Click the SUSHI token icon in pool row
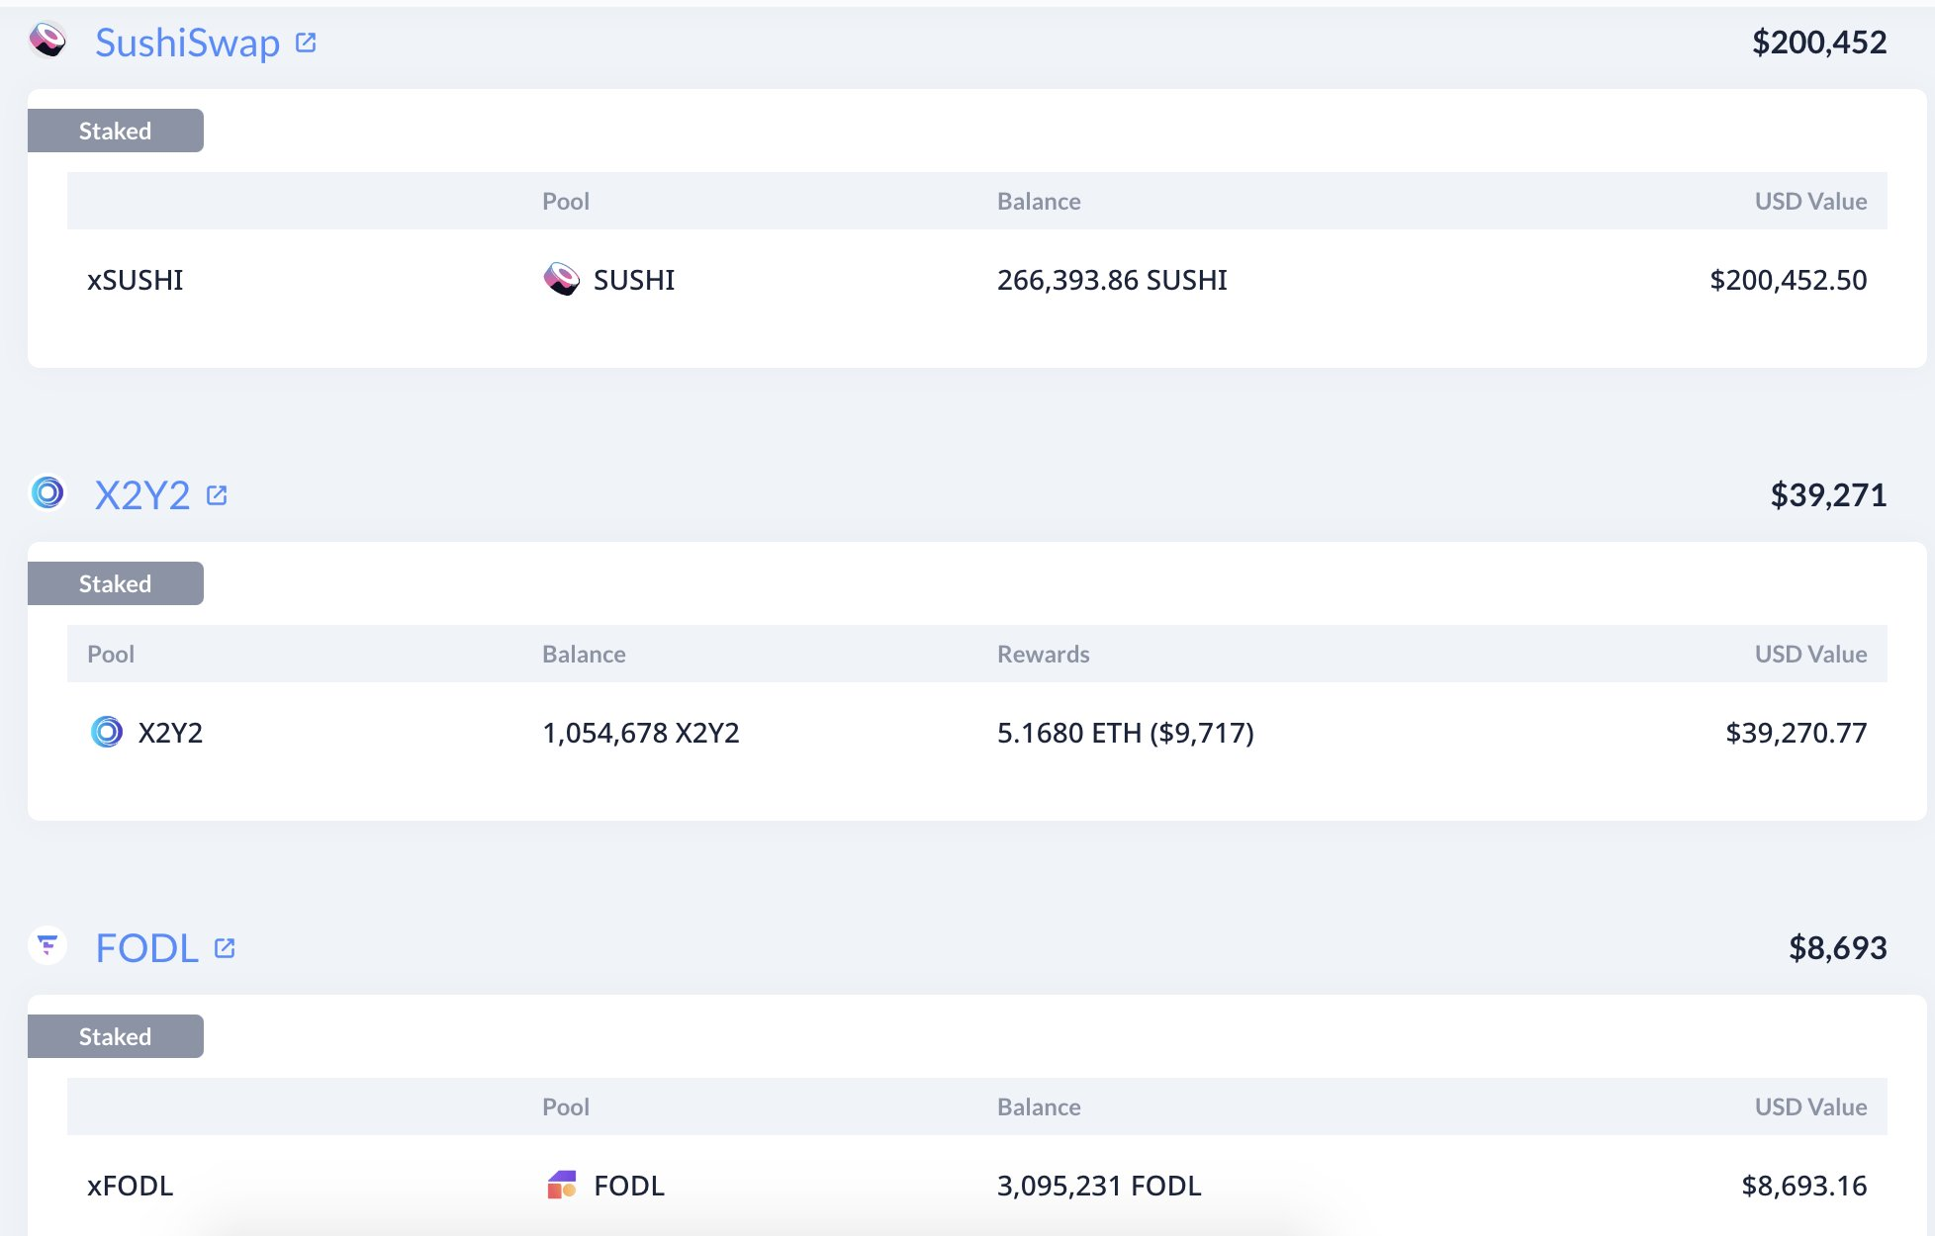 click(x=562, y=280)
